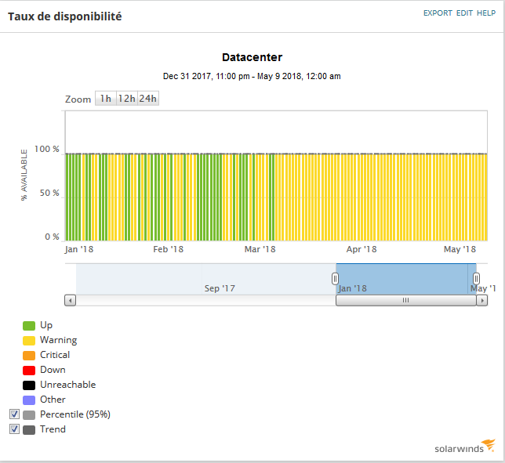The height and width of the screenshot is (463, 505).
Task: Click the red Down legend swatch
Action: point(29,371)
